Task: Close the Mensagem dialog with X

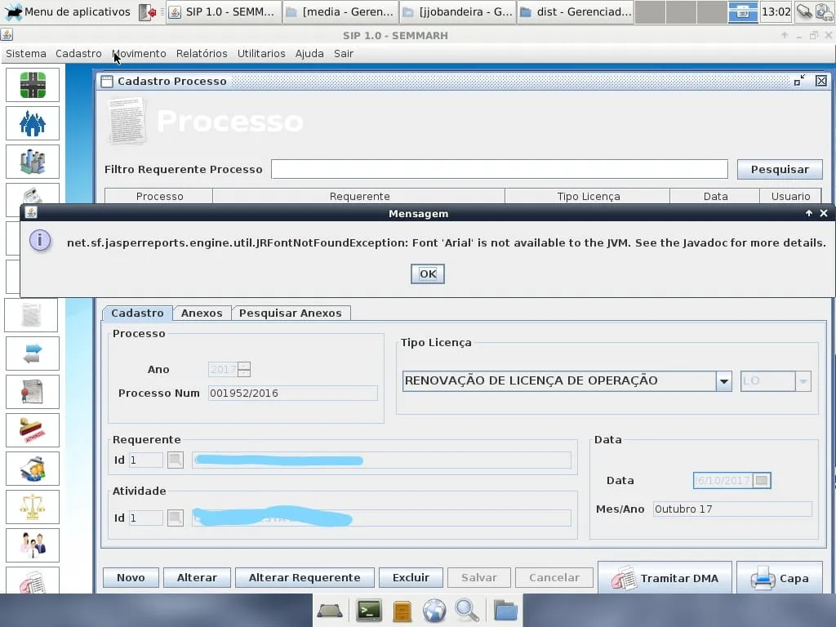Action: [x=823, y=213]
